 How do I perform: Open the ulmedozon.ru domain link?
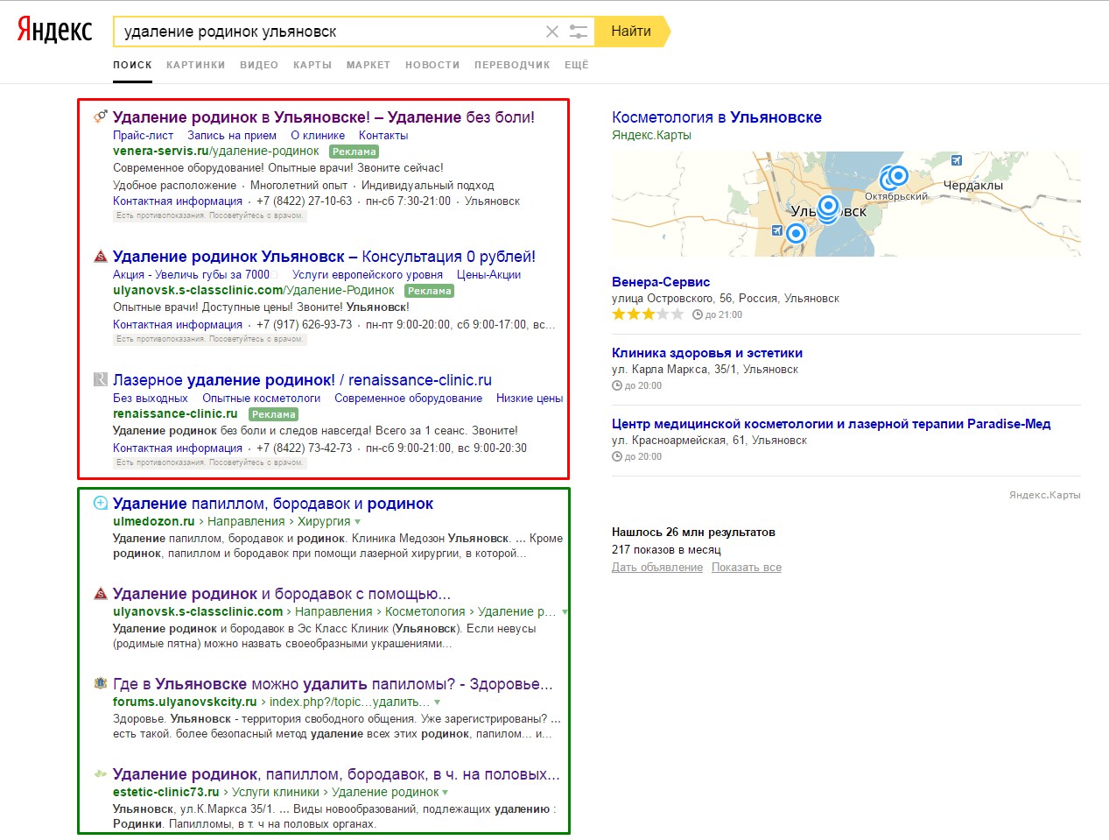pos(154,522)
